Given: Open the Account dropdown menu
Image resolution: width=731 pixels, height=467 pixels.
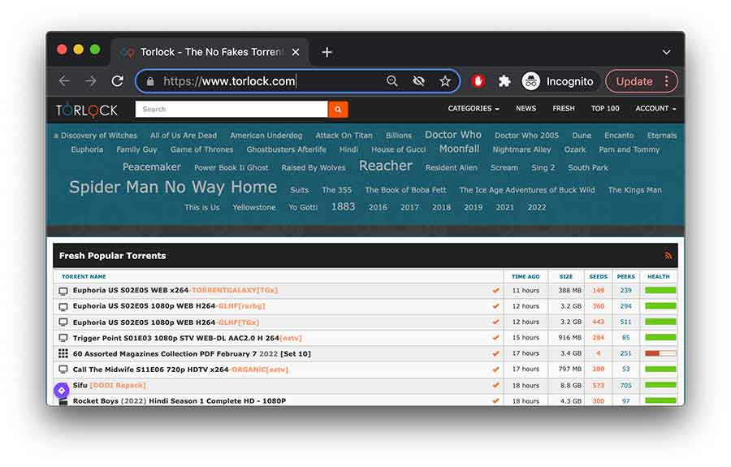Looking at the screenshot, I should coord(655,109).
